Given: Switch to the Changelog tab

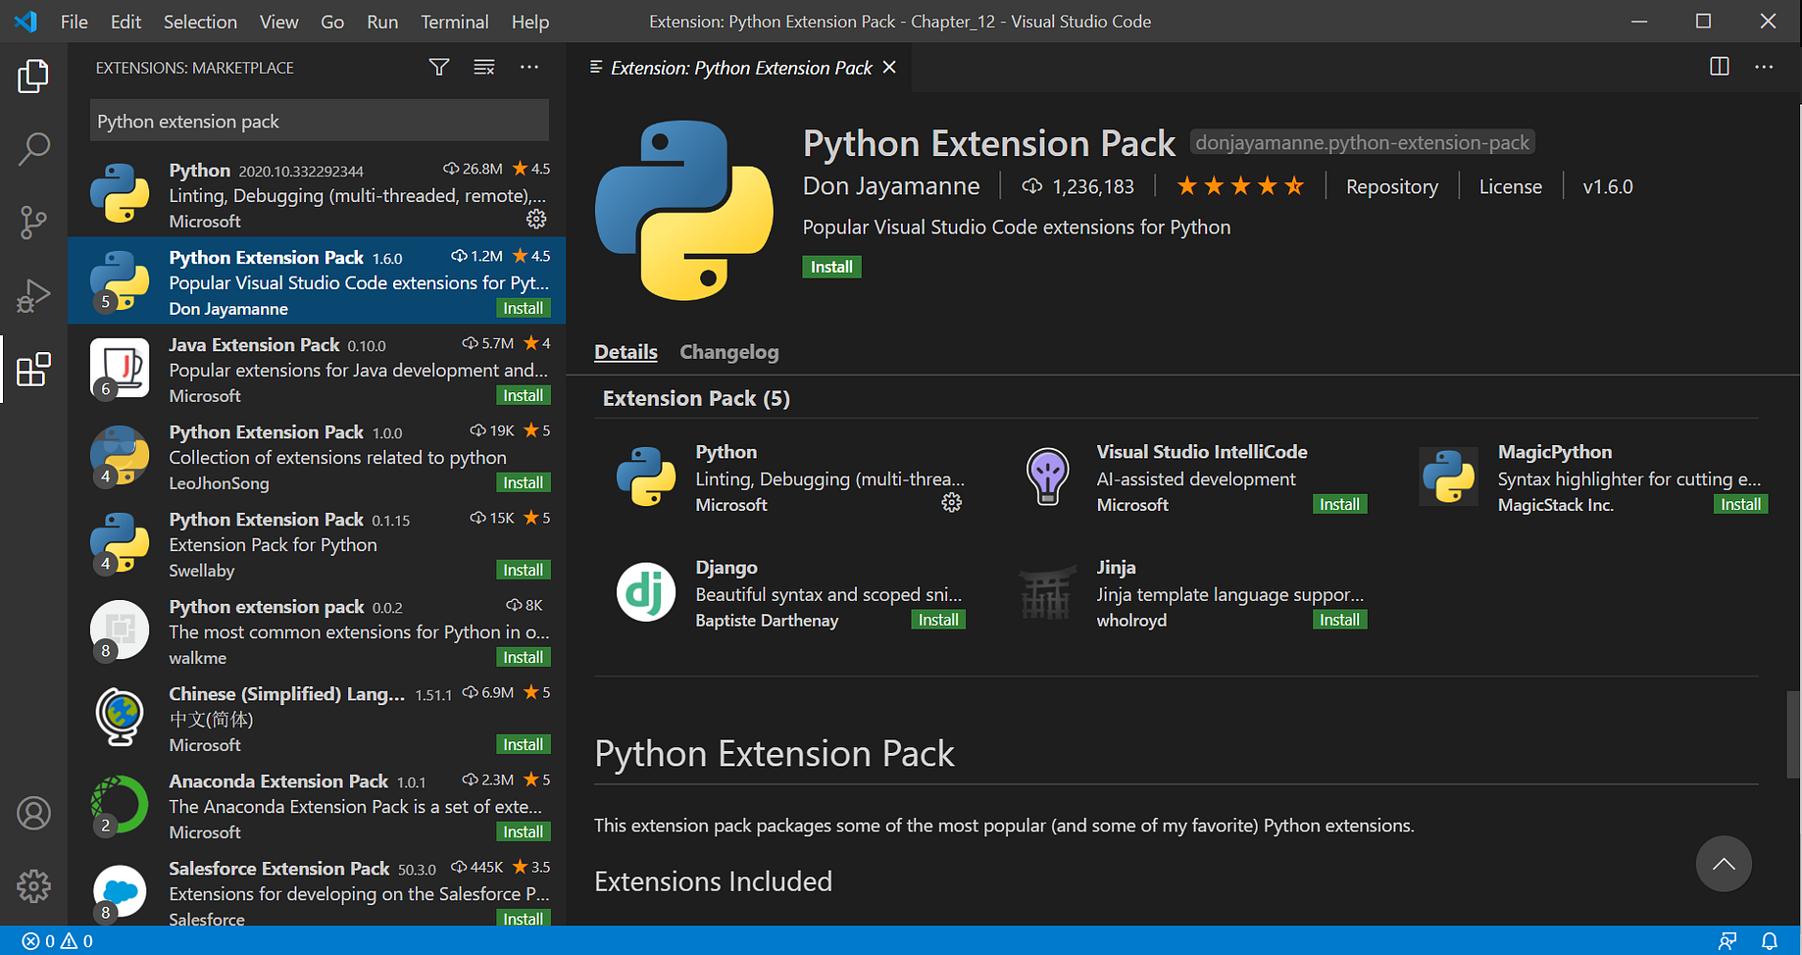Looking at the screenshot, I should point(728,352).
